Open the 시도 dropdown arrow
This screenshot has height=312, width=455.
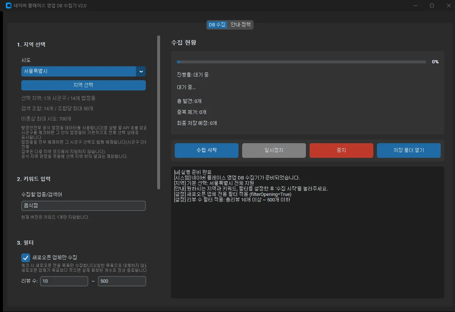pos(141,71)
